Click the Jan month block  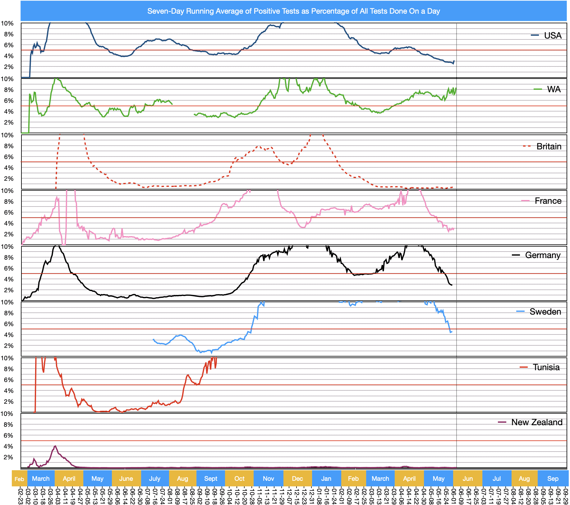click(x=326, y=479)
